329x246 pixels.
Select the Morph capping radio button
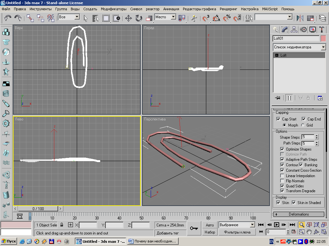point(284,125)
